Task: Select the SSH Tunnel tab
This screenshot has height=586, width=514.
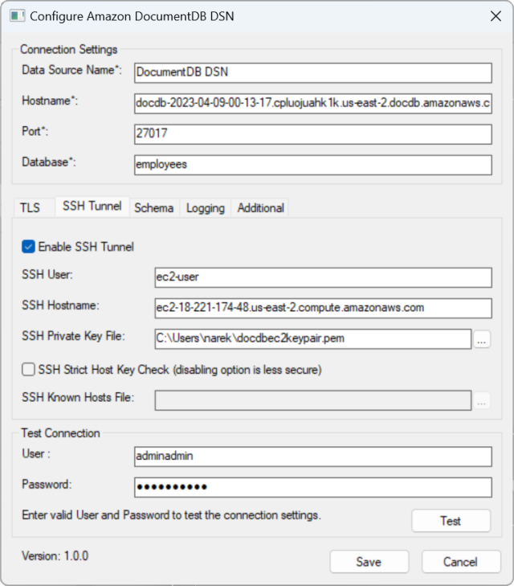Action: (x=92, y=207)
